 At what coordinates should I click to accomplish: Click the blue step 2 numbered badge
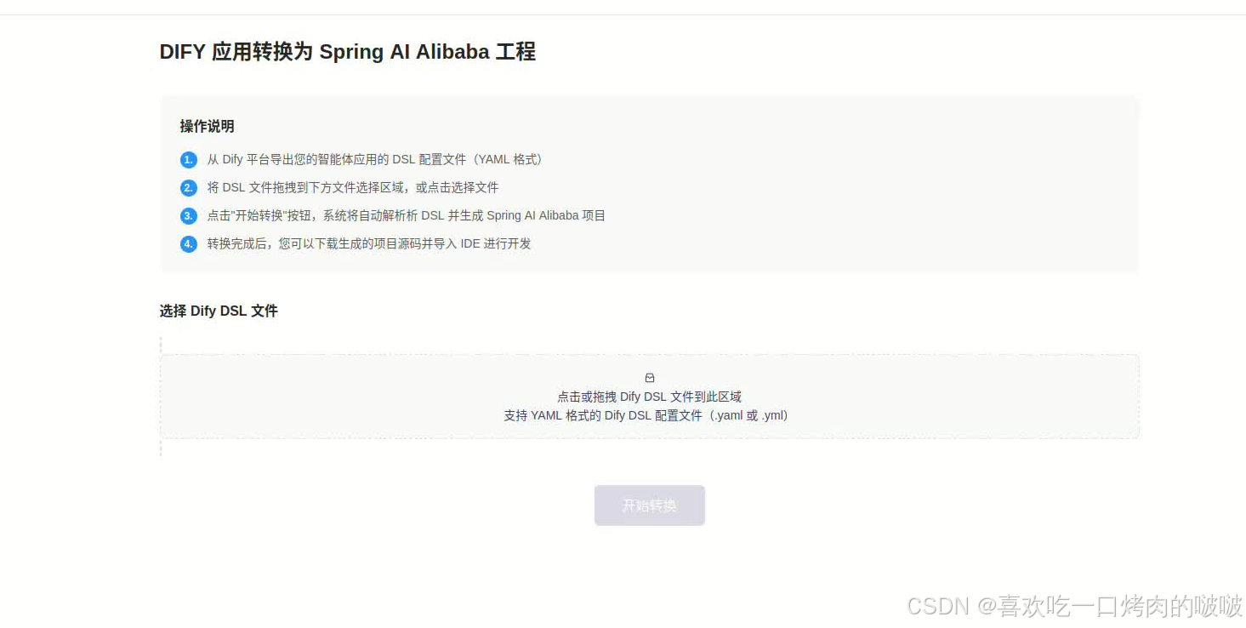coord(188,187)
